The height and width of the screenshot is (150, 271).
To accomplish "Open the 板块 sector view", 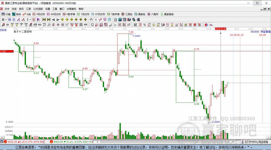I will click(x=17, y=14).
